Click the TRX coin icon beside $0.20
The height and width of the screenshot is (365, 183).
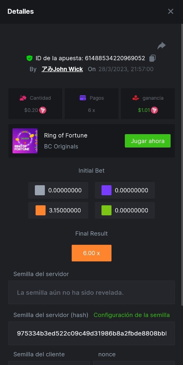click(x=43, y=110)
